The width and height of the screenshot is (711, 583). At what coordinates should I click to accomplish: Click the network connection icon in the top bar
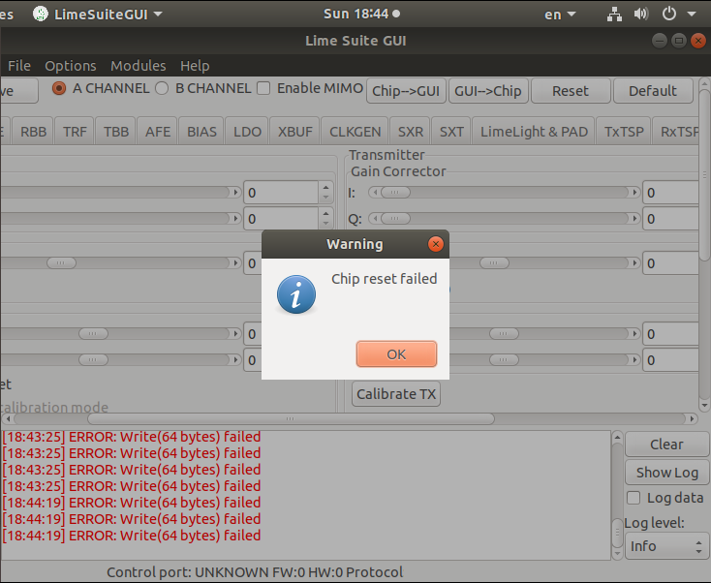[614, 15]
